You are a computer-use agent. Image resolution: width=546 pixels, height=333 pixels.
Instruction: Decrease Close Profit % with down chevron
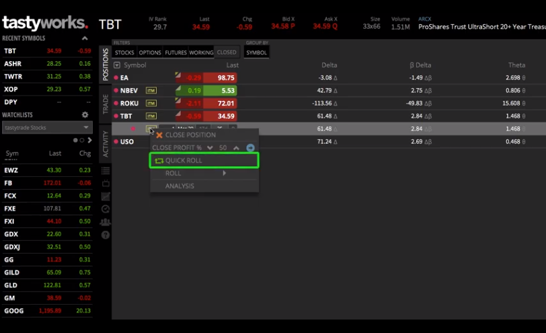[210, 148]
